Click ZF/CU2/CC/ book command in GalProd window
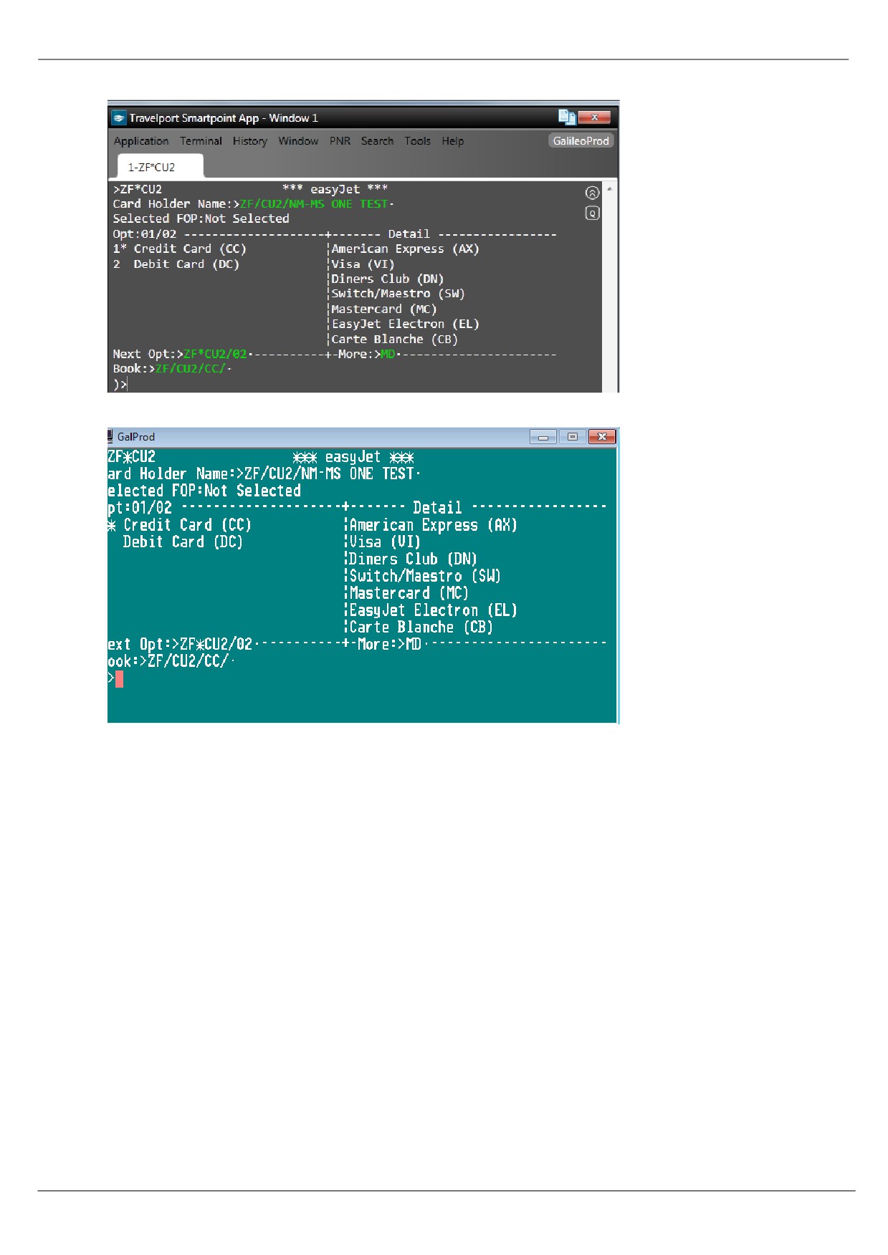This screenshot has height=1255, width=888. (188, 661)
